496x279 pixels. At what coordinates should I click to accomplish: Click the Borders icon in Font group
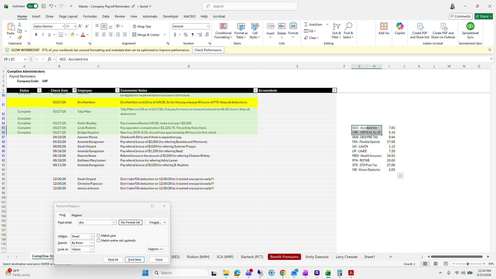(61, 35)
